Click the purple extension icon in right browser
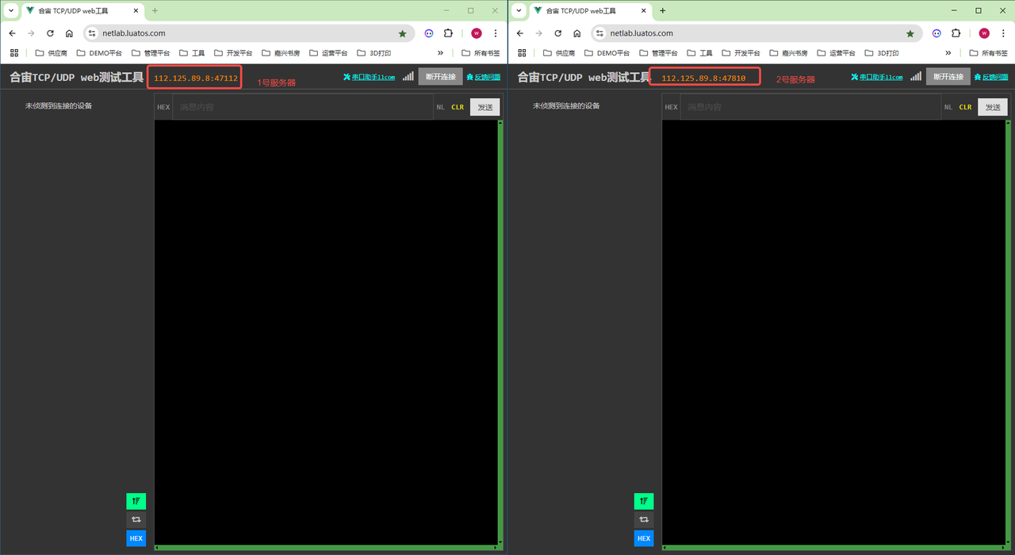Screen dimensions: 1015x555 point(936,33)
